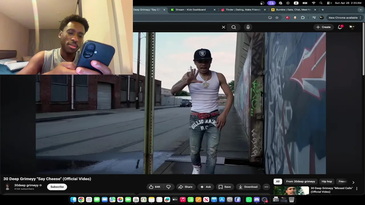
Task: Click the Create button
Action: coord(323,27)
